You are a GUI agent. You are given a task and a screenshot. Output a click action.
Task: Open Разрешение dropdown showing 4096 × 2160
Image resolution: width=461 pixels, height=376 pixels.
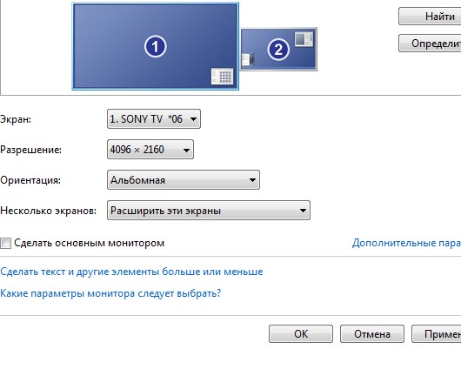[x=150, y=150]
